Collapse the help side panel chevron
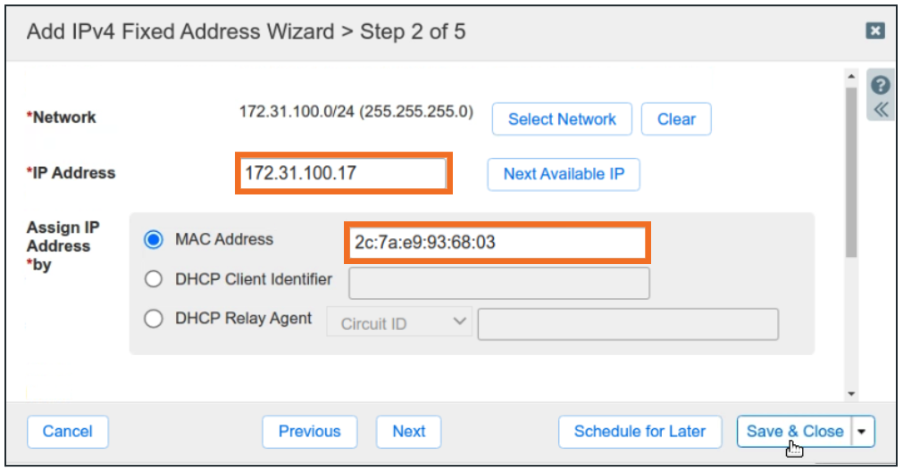This screenshot has height=471, width=903. pyautogui.click(x=881, y=110)
